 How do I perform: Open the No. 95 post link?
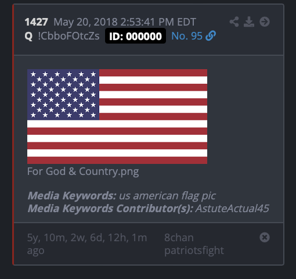click(187, 36)
